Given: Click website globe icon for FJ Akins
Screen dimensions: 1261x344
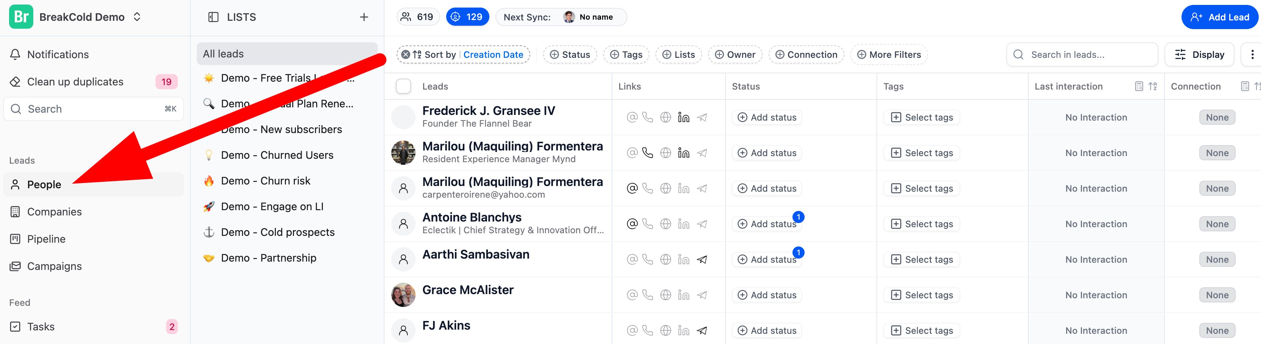Looking at the screenshot, I should [x=665, y=331].
